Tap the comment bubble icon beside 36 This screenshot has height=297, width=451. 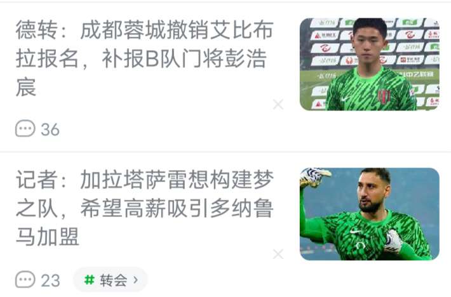pos(25,128)
